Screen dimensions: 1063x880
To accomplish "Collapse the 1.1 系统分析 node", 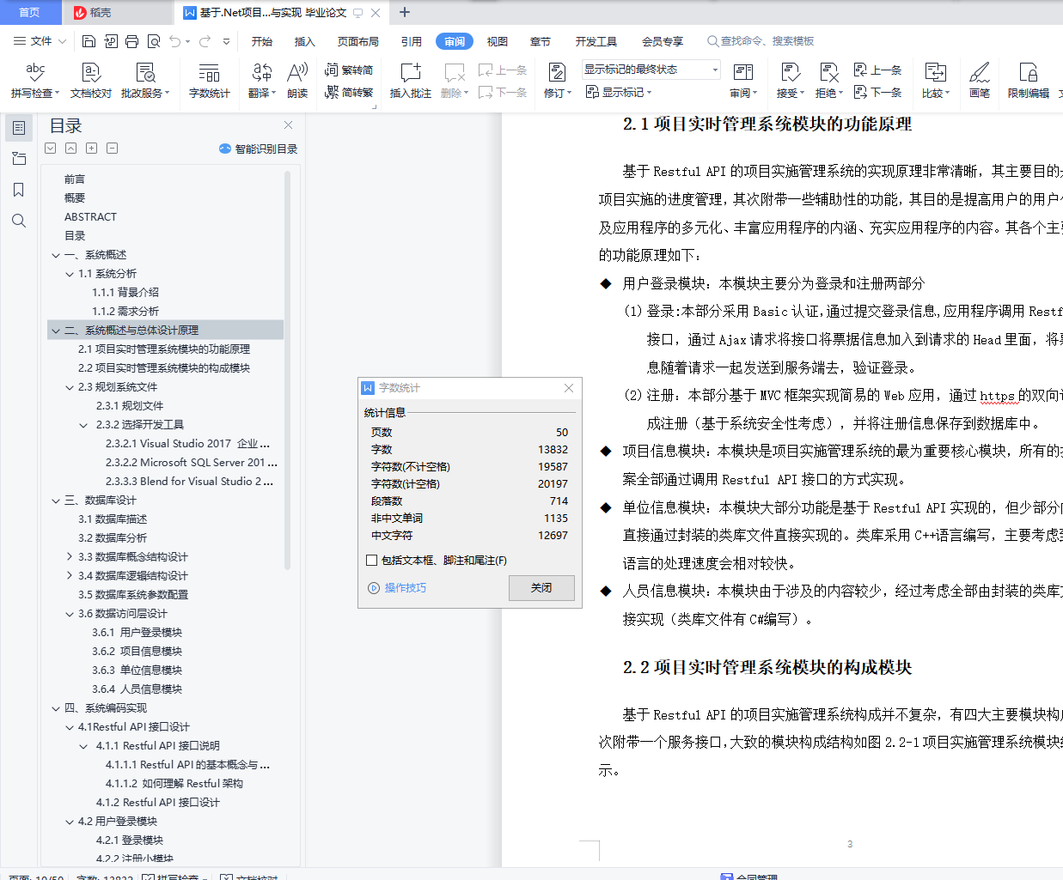I will (x=70, y=274).
